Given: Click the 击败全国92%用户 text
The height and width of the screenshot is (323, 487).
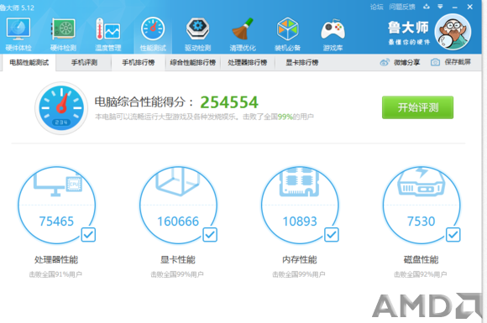Looking at the screenshot, I should point(421,274).
